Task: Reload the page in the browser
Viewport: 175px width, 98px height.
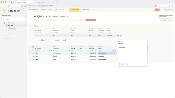Action: 9,6
